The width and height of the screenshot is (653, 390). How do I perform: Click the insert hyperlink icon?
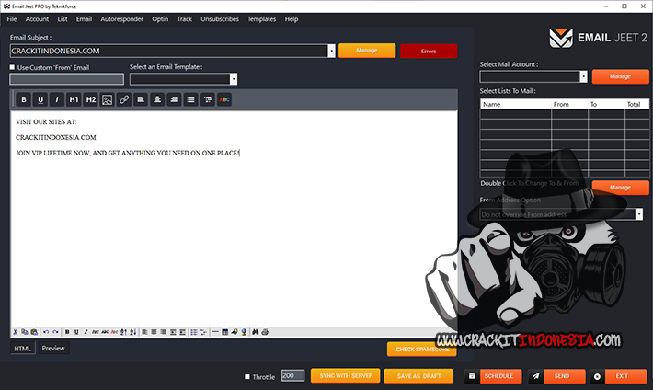[x=123, y=99]
